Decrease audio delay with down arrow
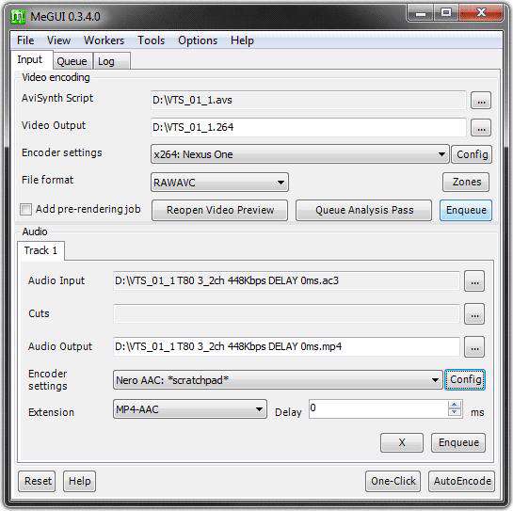The width and height of the screenshot is (513, 511). pyautogui.click(x=454, y=412)
